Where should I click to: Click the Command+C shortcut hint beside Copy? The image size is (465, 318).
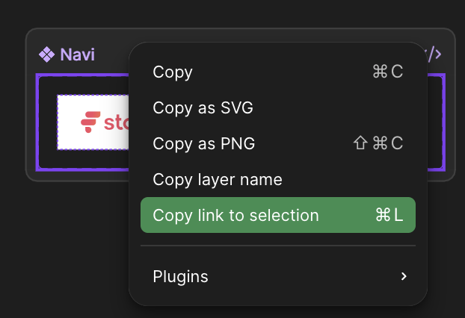click(x=387, y=72)
